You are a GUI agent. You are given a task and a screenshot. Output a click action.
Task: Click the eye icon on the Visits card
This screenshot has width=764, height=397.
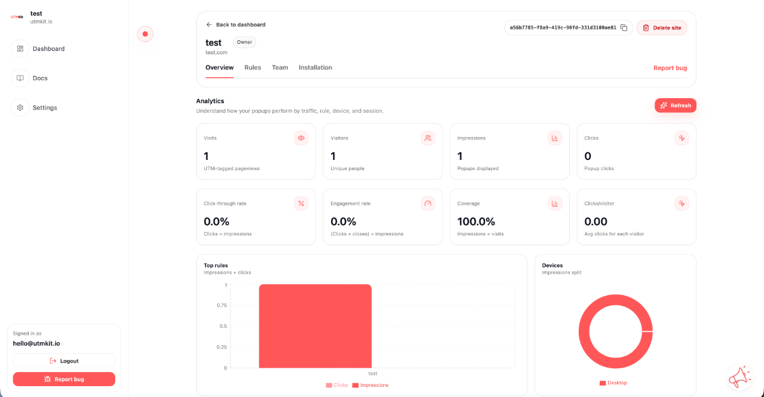point(301,138)
